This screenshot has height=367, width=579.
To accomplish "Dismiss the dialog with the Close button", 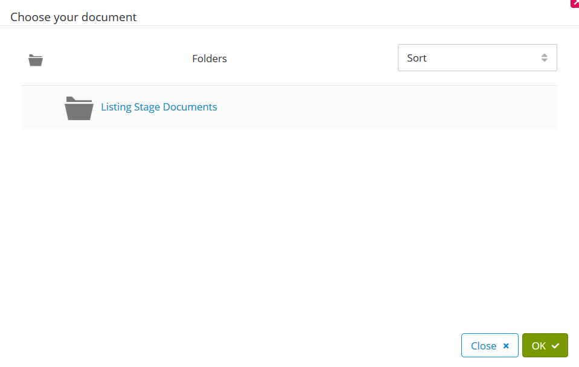I will [489, 345].
